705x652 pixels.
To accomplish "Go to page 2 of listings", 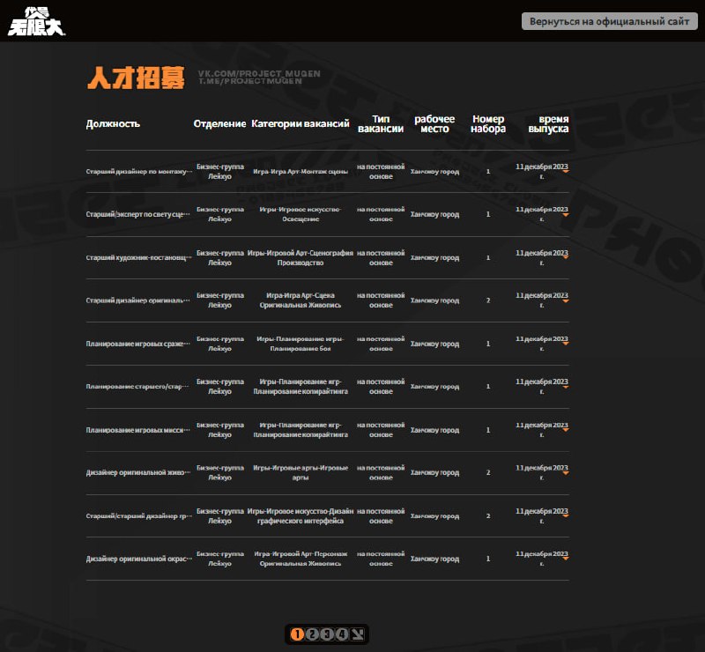I will 312,634.
